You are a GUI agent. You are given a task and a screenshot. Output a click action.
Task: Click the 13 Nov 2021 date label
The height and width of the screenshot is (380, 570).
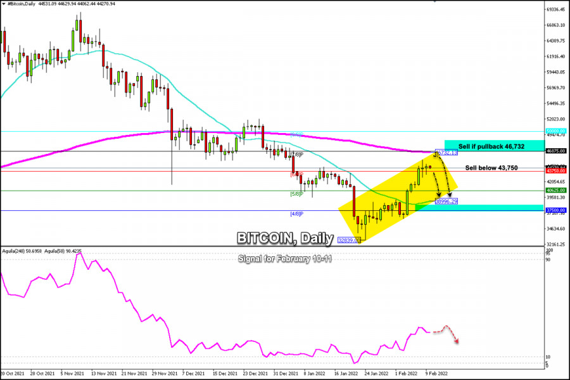[104, 374]
